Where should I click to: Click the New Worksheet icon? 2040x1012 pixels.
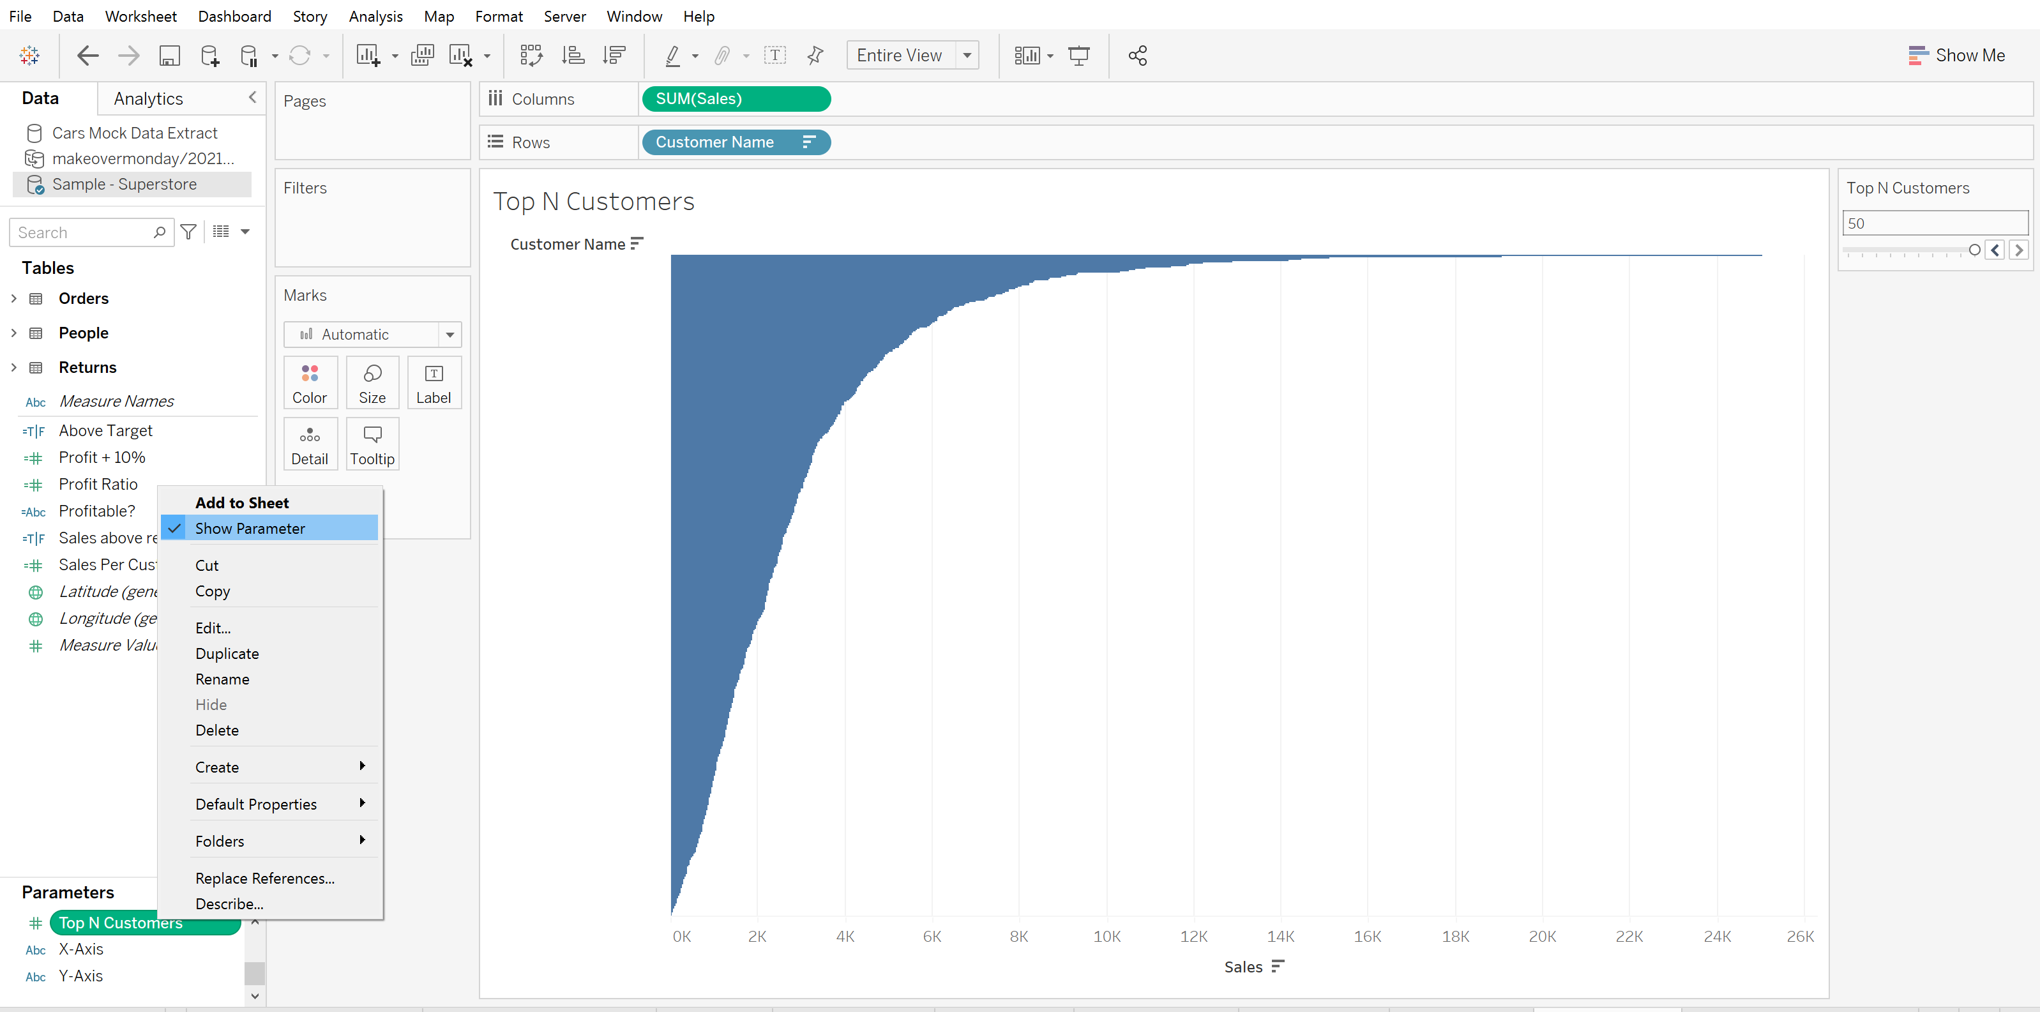pos(368,56)
